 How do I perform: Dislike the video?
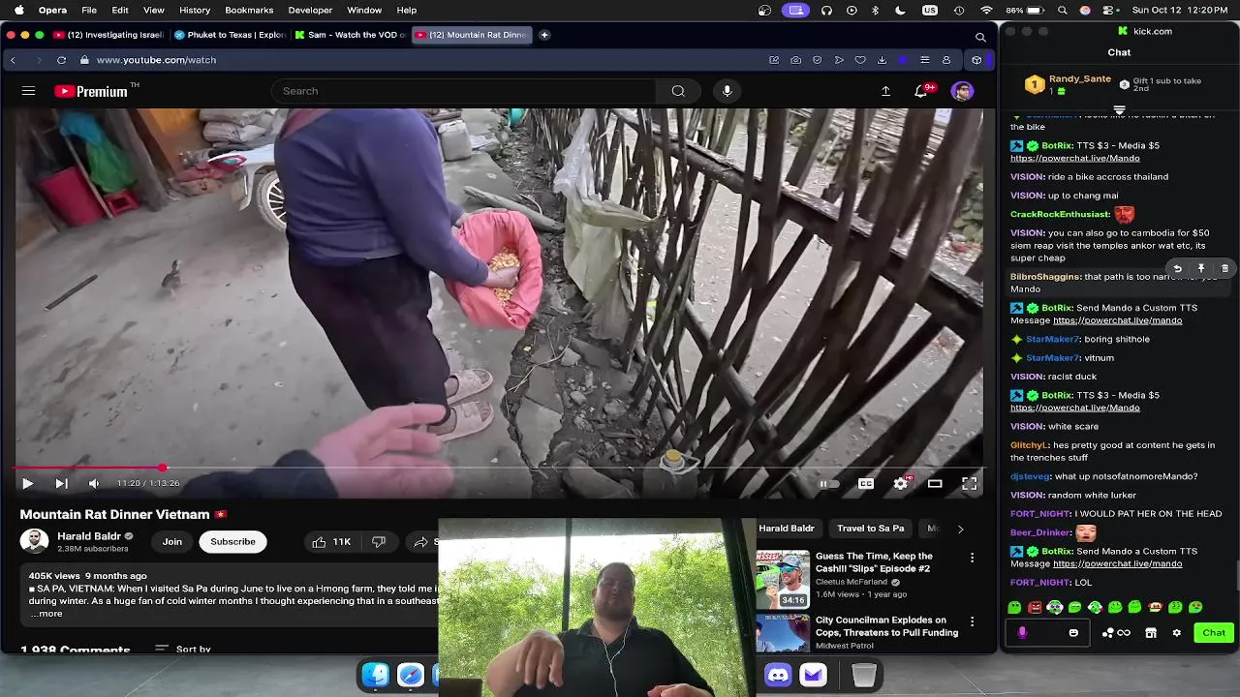379,542
